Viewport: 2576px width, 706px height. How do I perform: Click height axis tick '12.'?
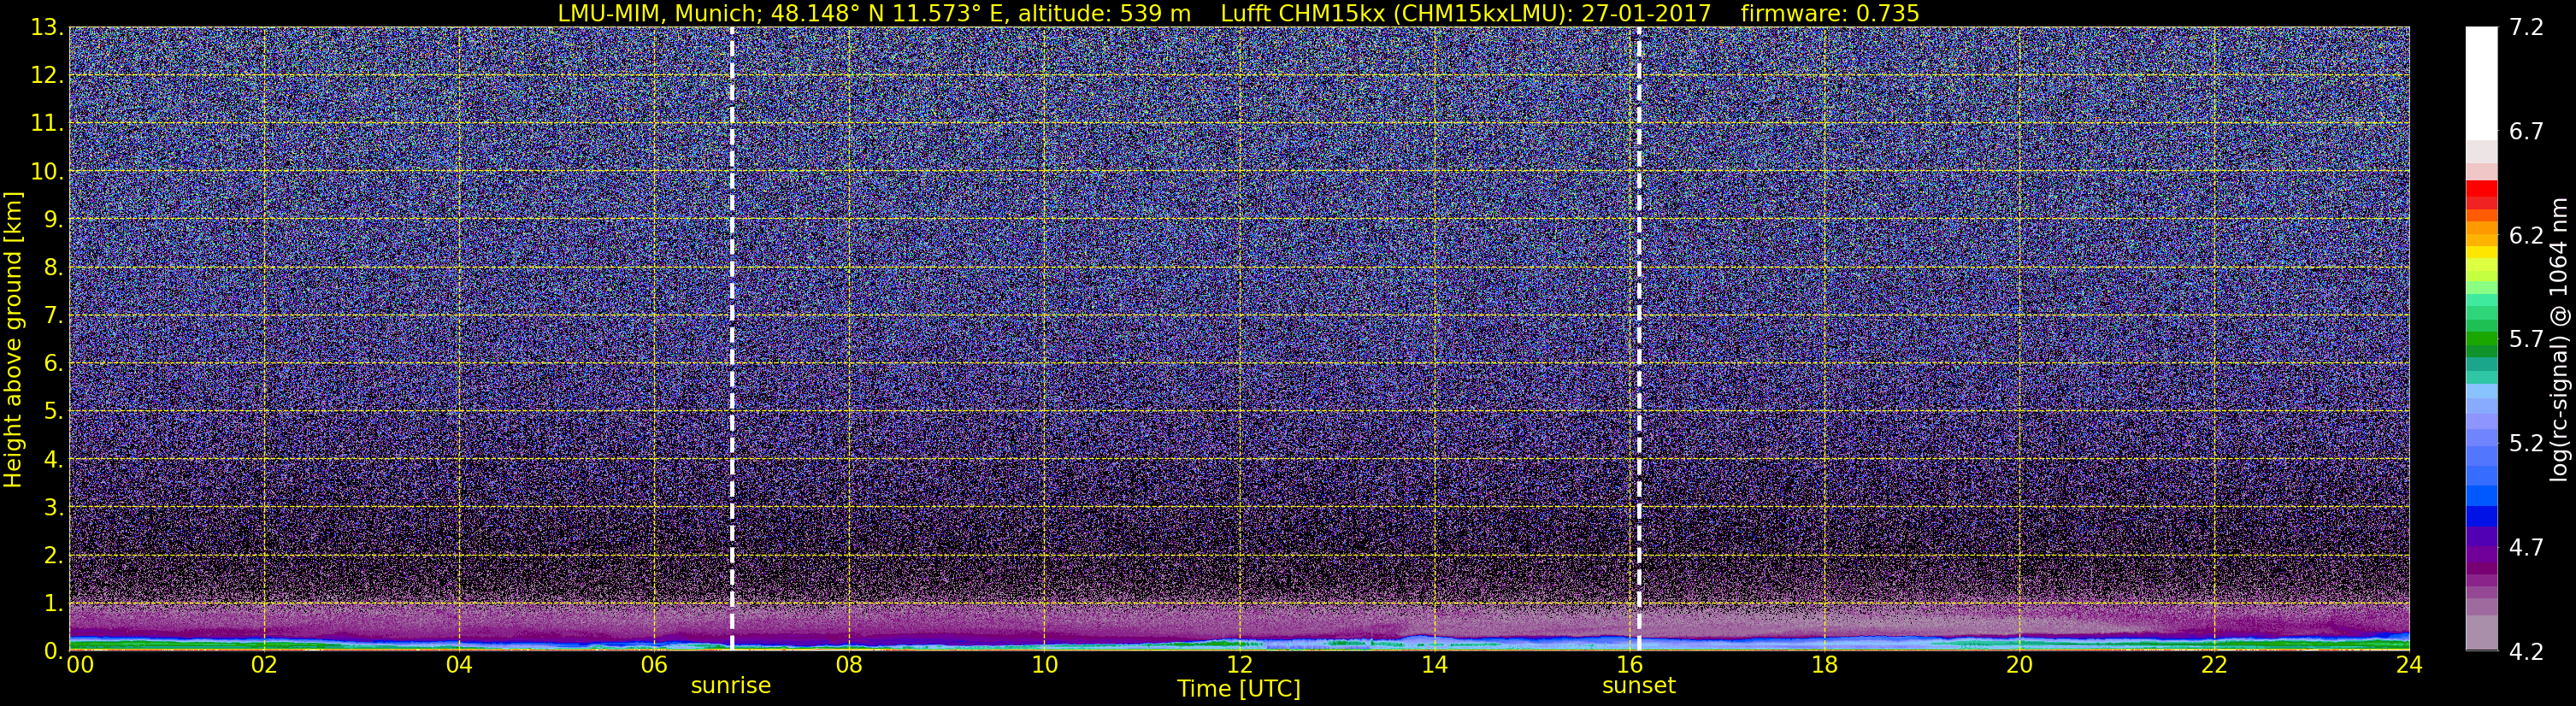coord(47,76)
